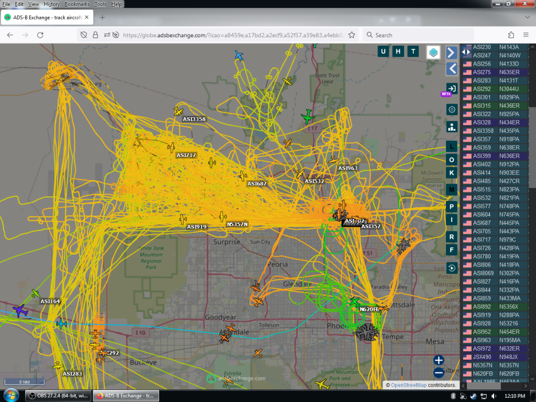Toggle the O map button

pos(452,160)
